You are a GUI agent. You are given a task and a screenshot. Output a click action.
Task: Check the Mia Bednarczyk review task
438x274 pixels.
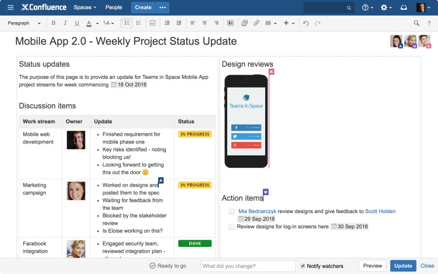232,211
